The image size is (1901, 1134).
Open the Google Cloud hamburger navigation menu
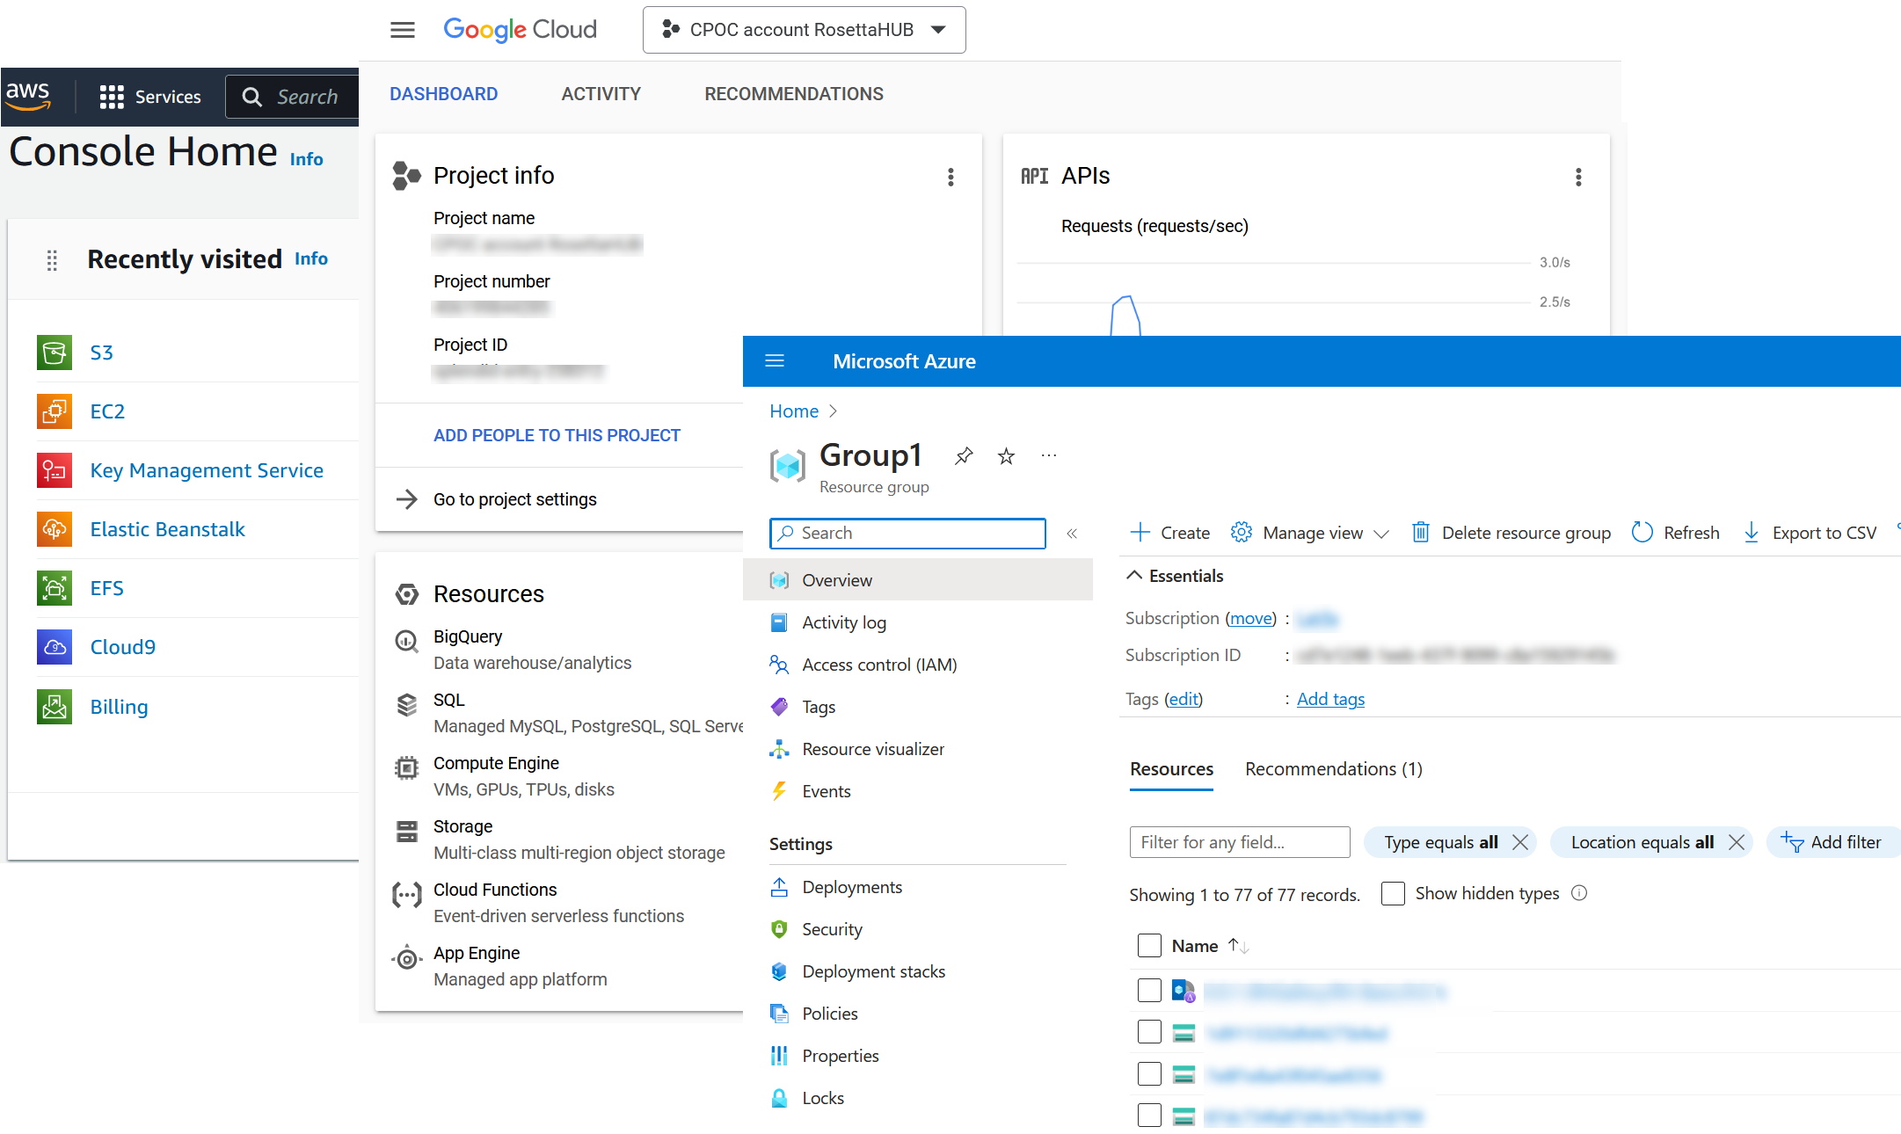coord(402,30)
